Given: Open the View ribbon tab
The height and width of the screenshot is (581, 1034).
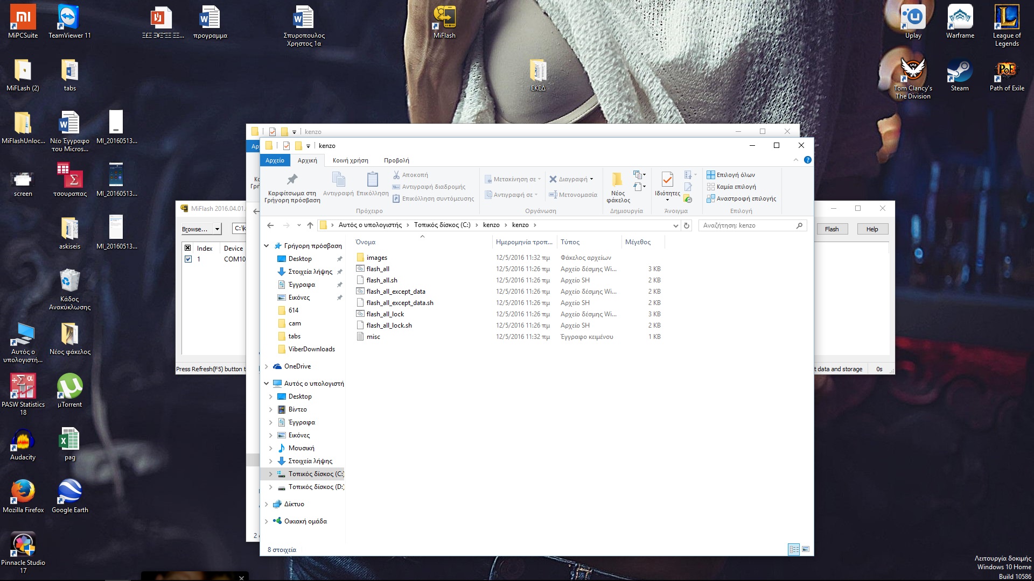Looking at the screenshot, I should pyautogui.click(x=396, y=160).
